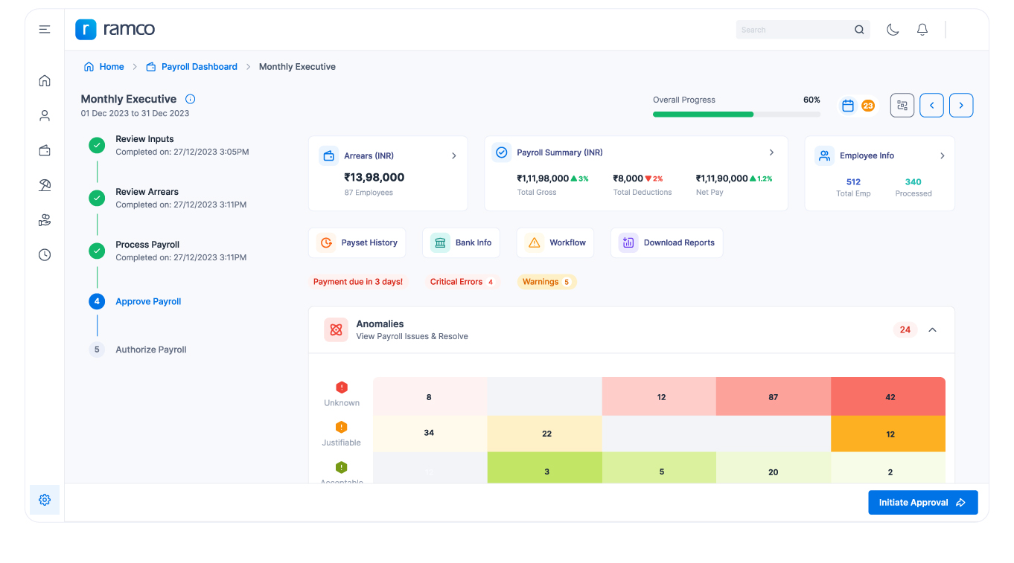
Task: Open the Payset History panel
Action: 357,242
